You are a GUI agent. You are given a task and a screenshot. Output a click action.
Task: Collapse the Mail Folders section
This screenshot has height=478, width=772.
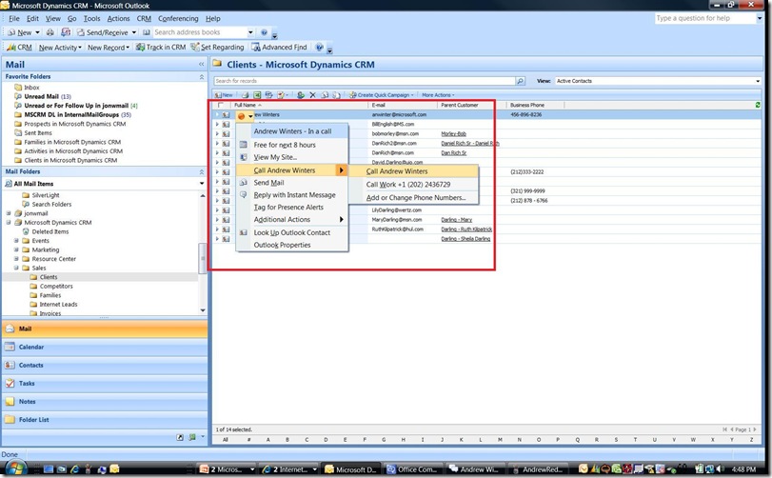click(202, 171)
